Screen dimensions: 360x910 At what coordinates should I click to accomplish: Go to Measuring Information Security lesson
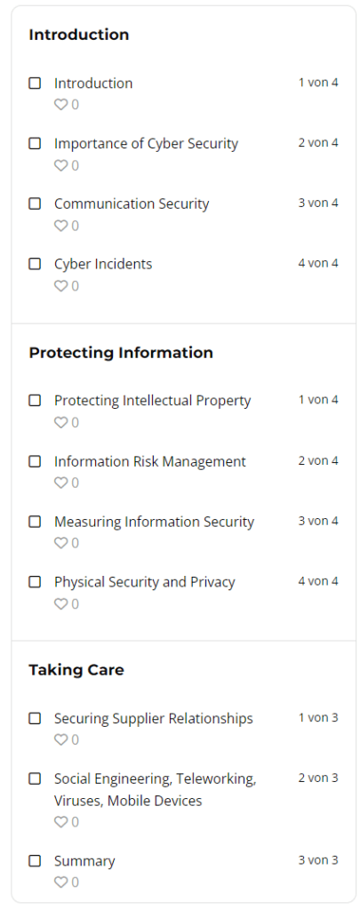tap(154, 522)
